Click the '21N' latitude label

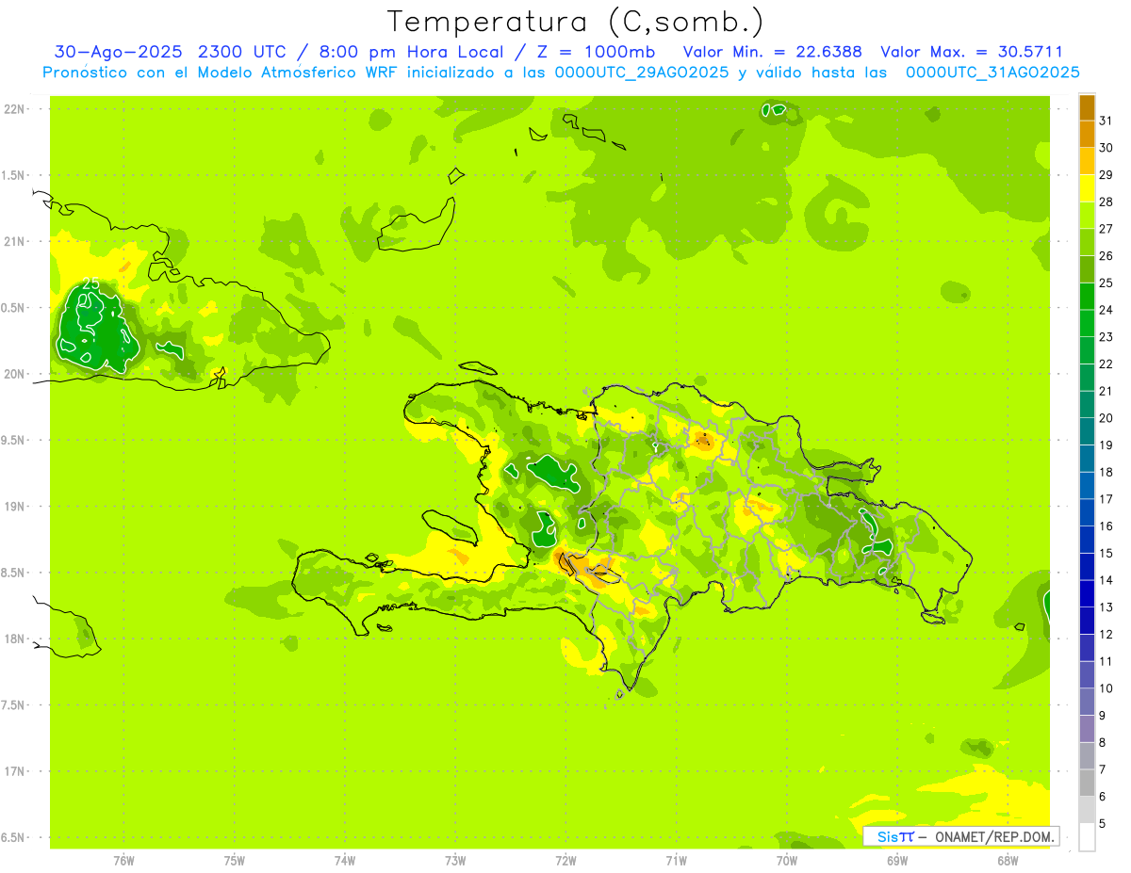pos(14,242)
